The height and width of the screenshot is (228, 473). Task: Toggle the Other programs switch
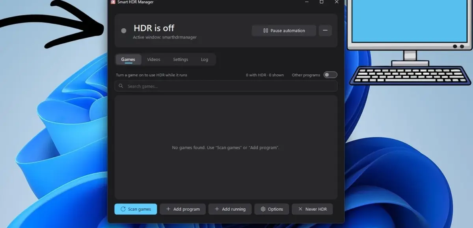[x=330, y=75]
